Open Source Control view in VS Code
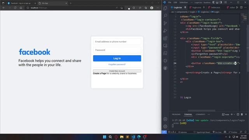 point(165,23)
